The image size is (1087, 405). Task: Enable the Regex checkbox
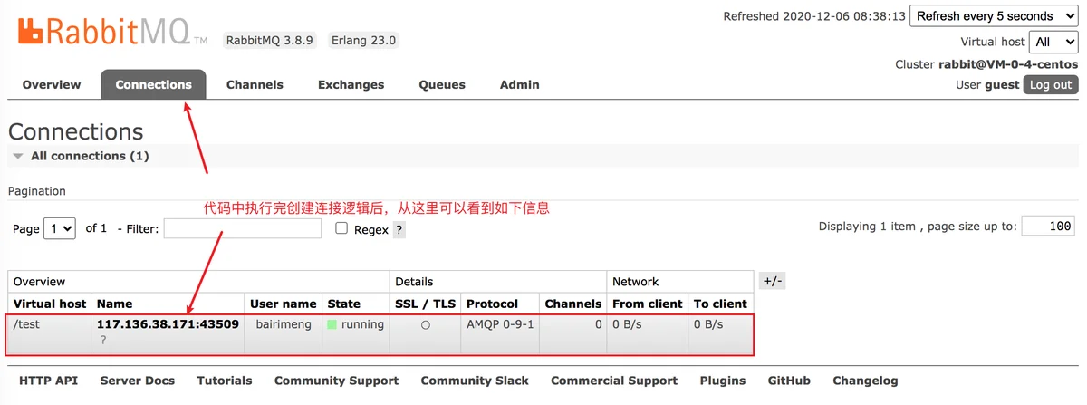[341, 228]
